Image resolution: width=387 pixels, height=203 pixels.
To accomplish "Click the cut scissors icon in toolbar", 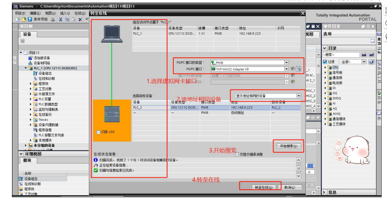I will [61, 20].
